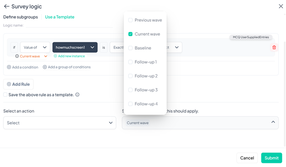This screenshot has height=167, width=286.
Task: Click the back arrow beside Survey logic
Action: pos(6,6)
